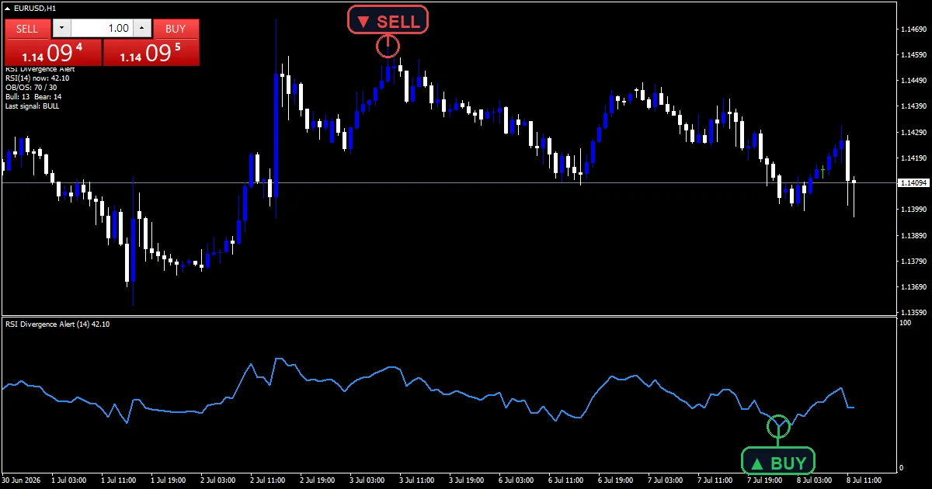Click the 1.14290 price axis label
This screenshot has width=932, height=489.
tap(913, 133)
